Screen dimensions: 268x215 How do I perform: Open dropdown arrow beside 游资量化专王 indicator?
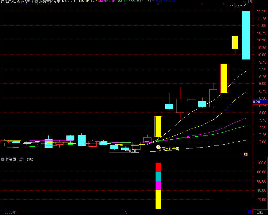click(x=36, y=1)
